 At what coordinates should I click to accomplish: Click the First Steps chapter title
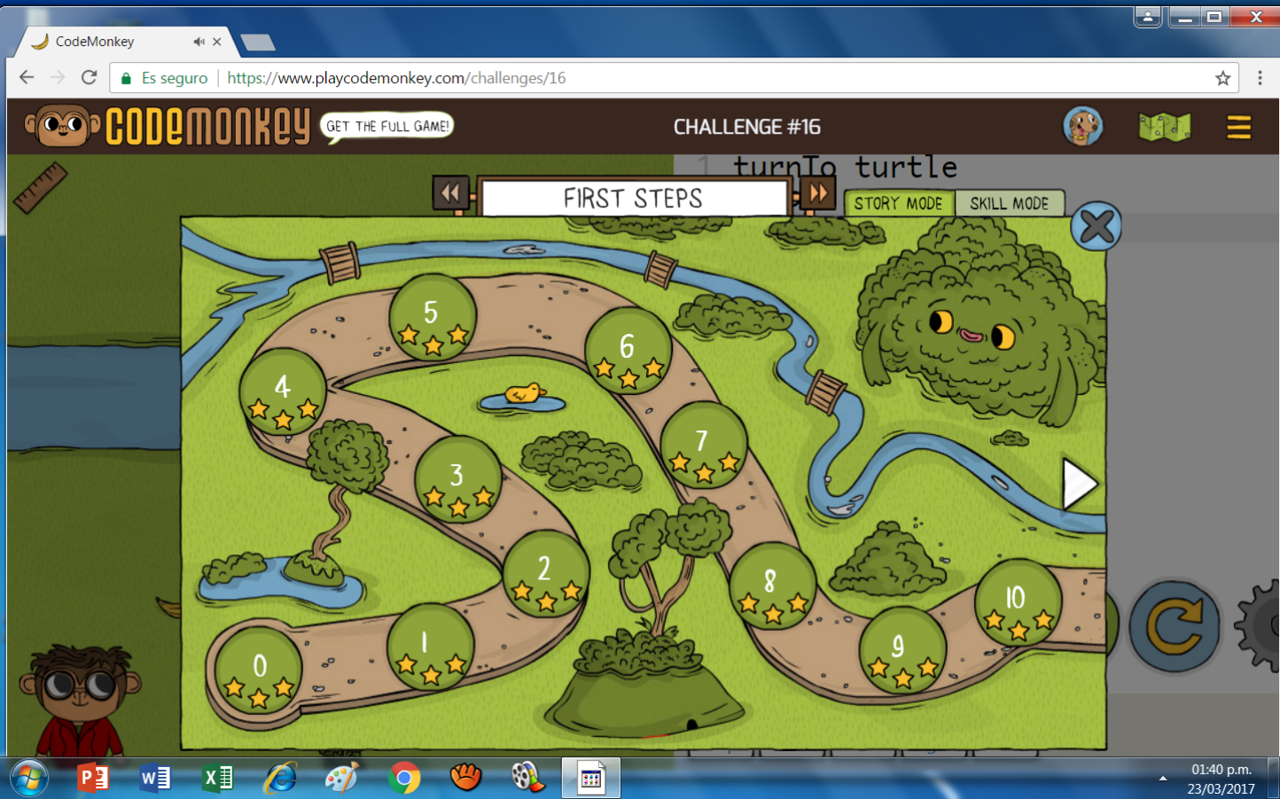coord(633,198)
